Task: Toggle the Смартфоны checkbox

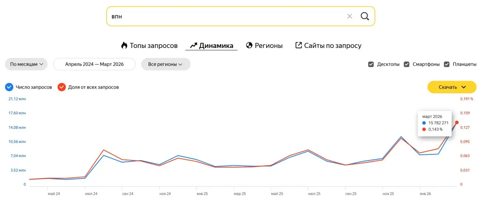Action: pos(406,64)
